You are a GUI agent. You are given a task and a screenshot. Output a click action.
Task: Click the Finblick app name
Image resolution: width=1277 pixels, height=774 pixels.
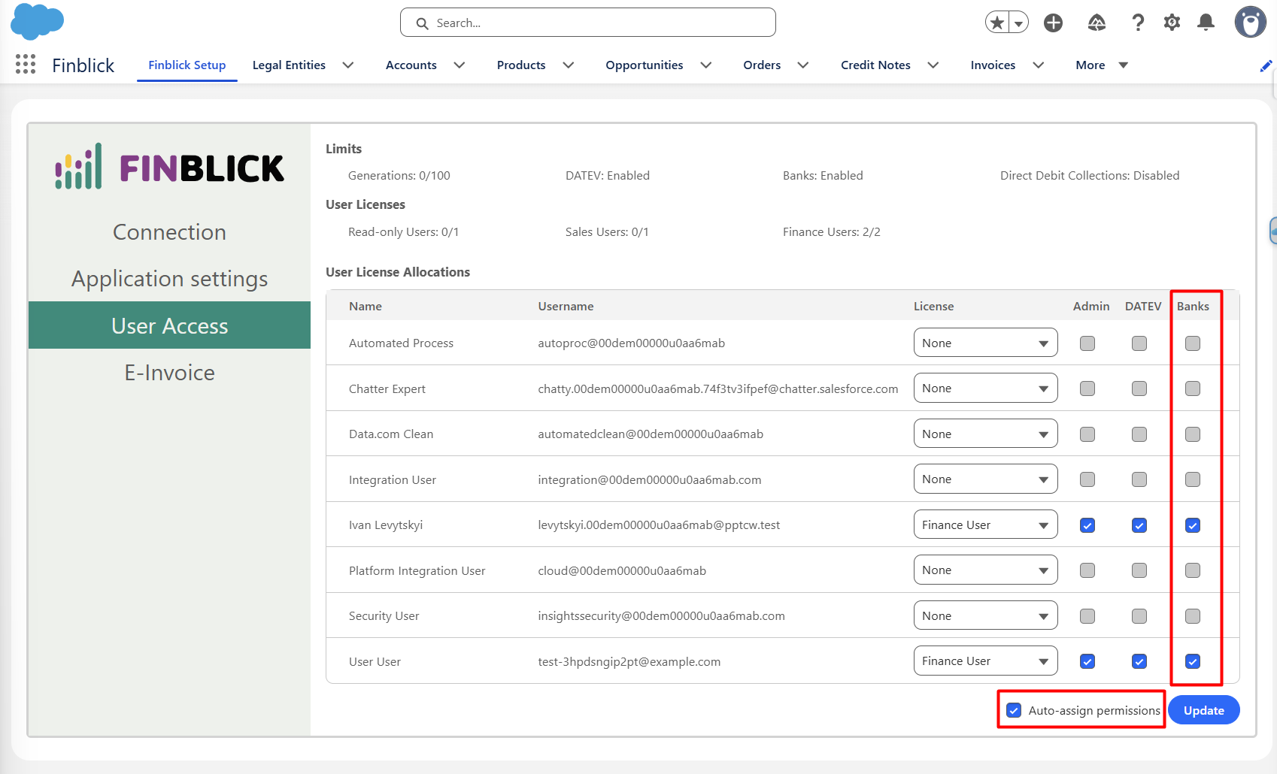(83, 65)
